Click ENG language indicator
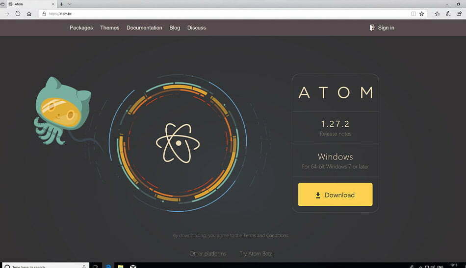466x268 pixels. (x=440, y=267)
